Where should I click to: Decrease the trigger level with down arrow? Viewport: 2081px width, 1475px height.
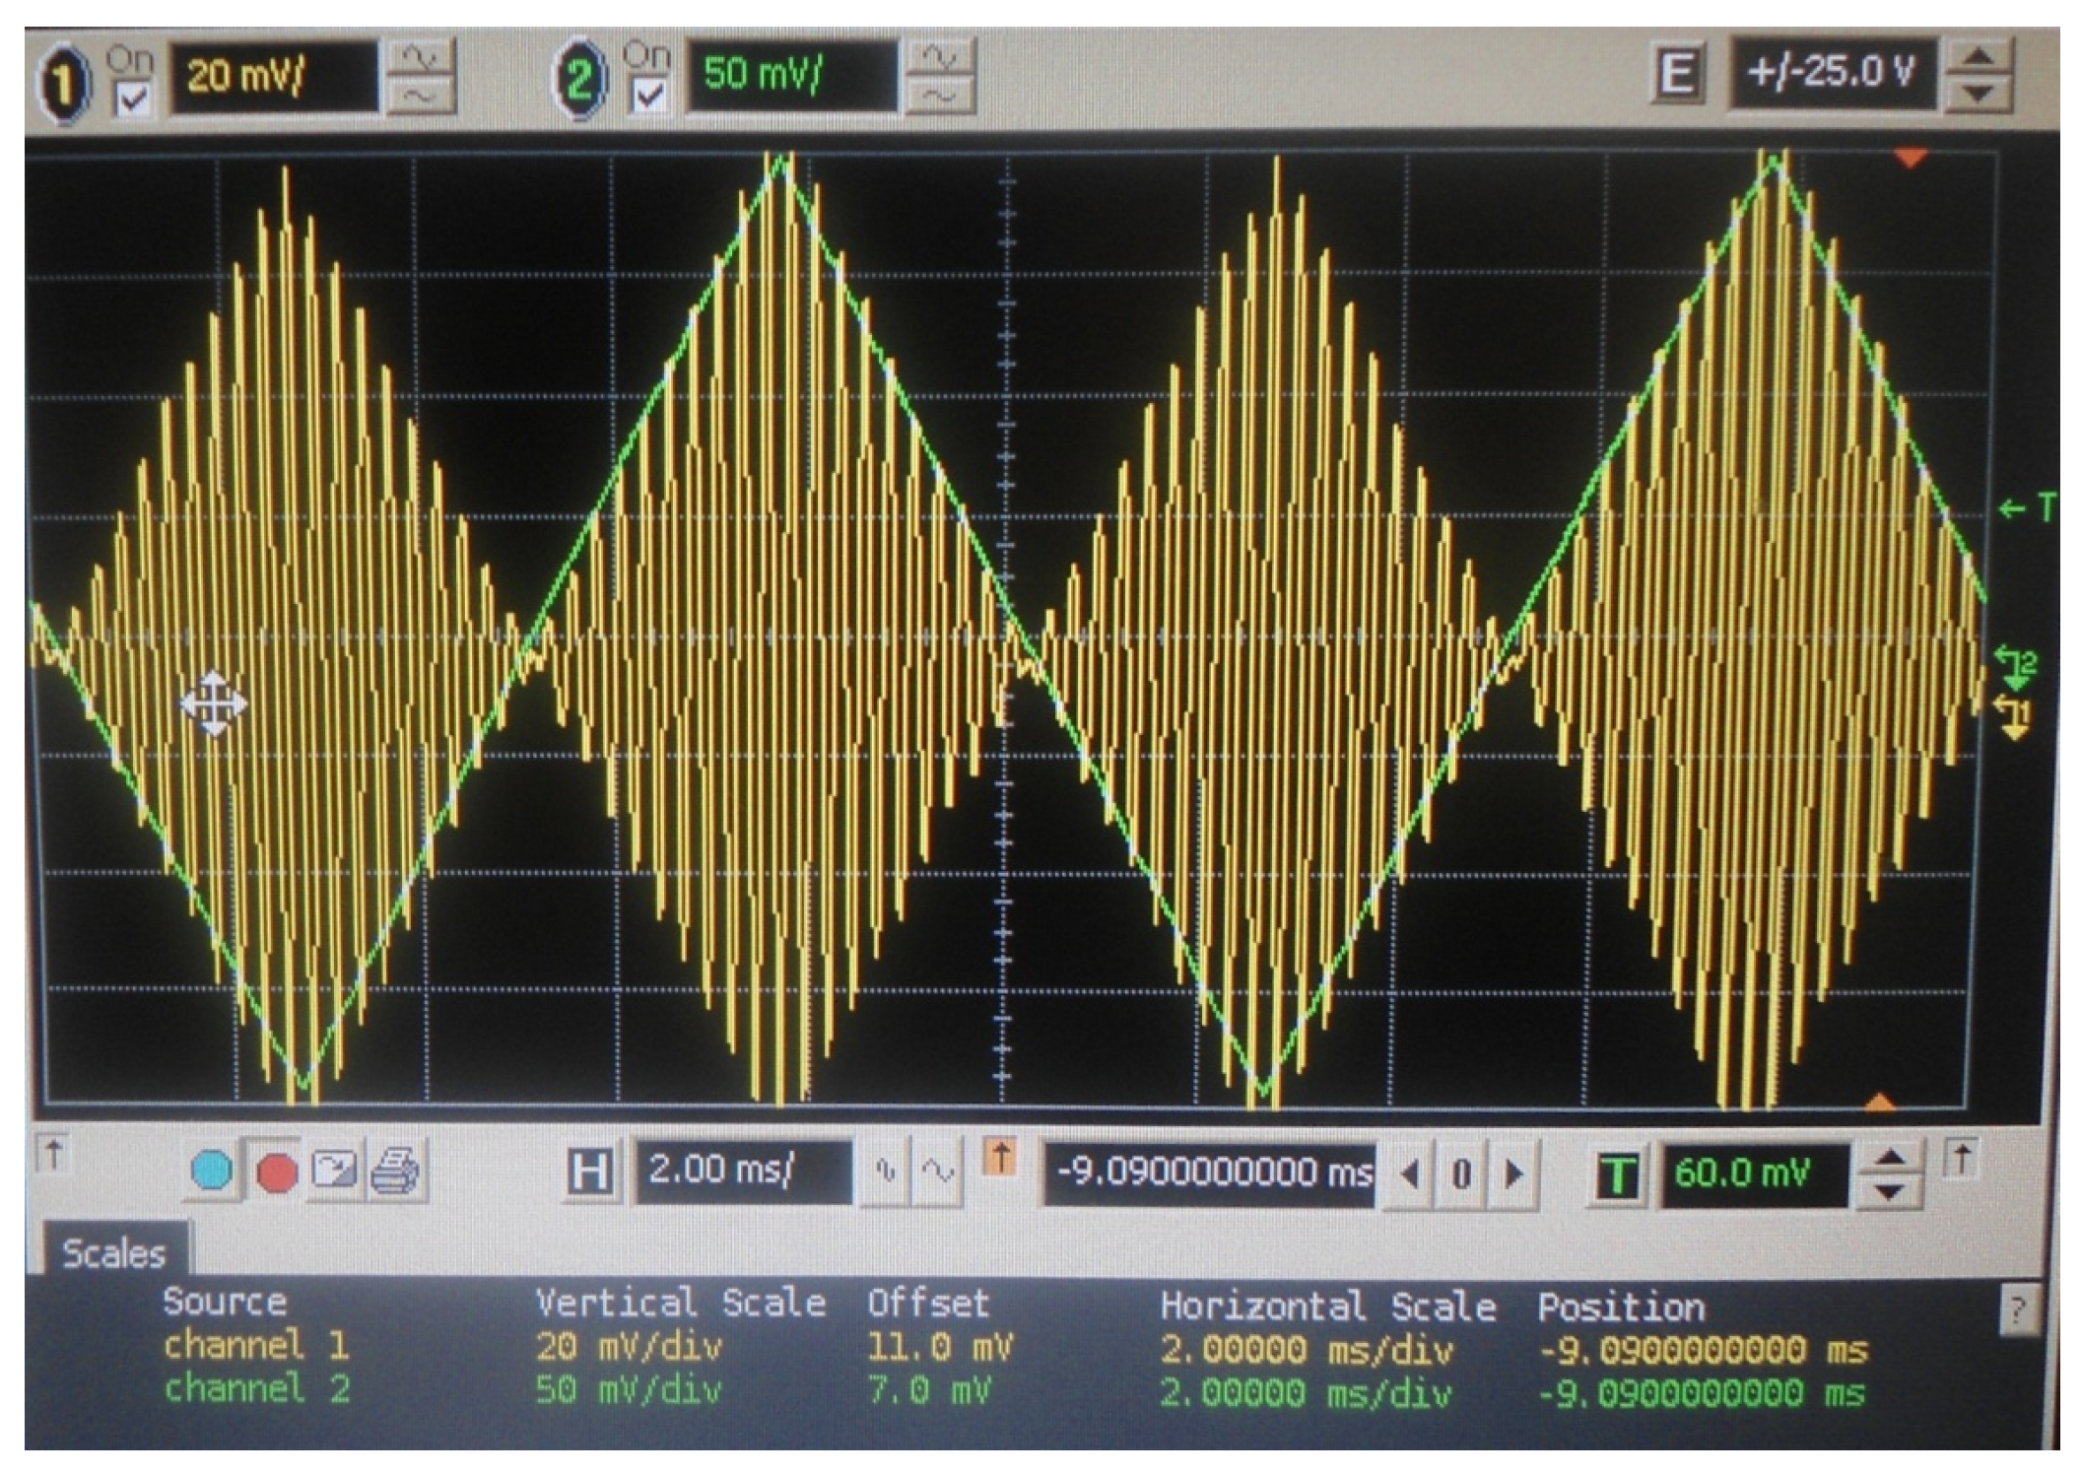(1887, 1192)
